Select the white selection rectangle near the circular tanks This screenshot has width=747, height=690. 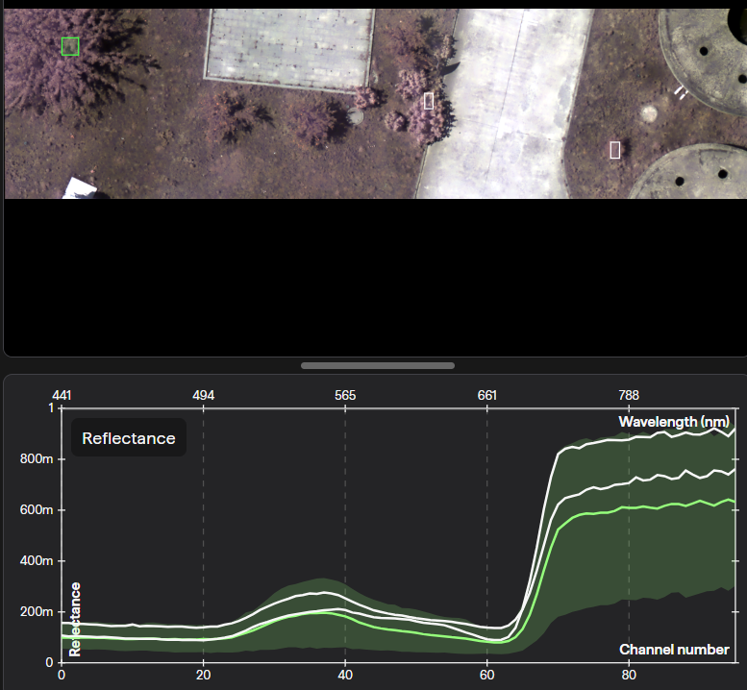click(615, 150)
